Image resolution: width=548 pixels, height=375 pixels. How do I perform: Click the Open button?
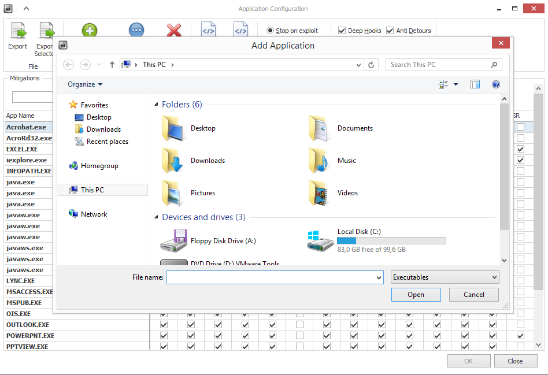pos(416,295)
